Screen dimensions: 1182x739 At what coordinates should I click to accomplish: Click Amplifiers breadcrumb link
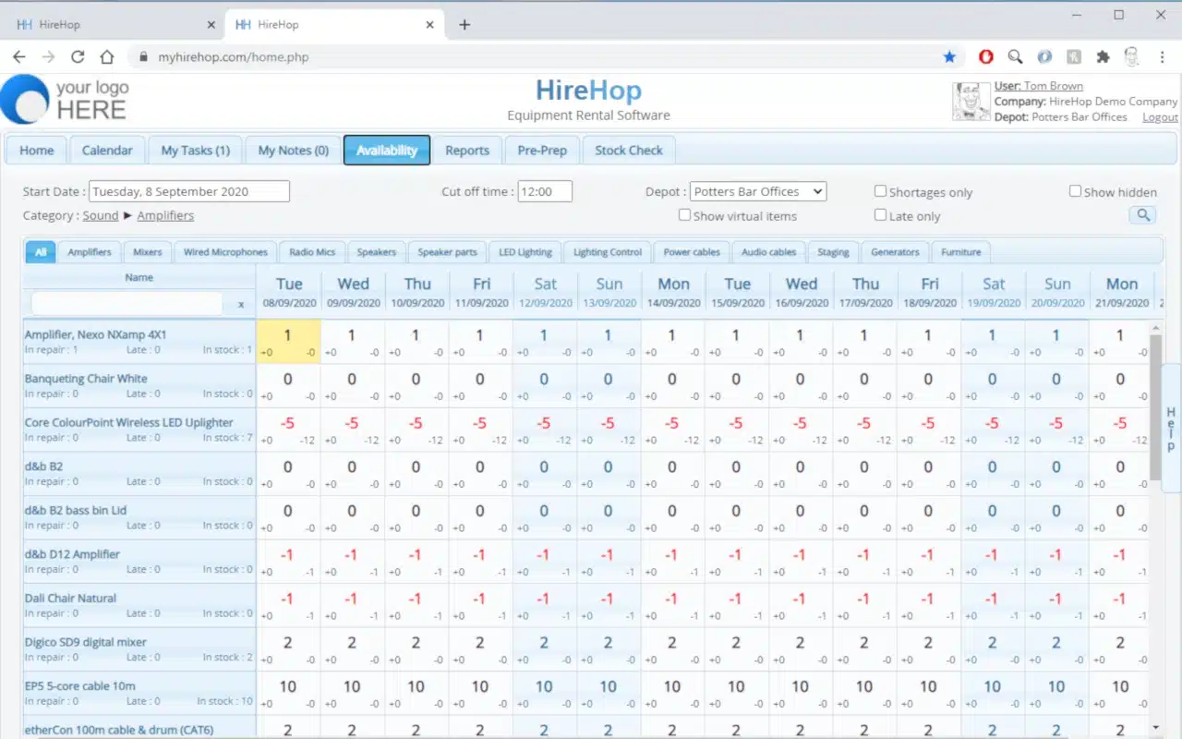coord(165,215)
